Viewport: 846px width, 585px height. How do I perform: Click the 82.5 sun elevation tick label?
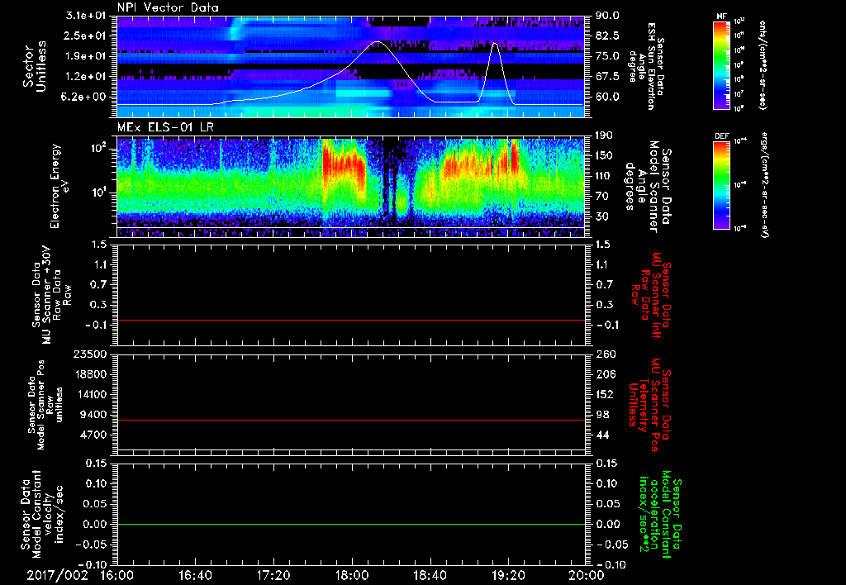607,36
